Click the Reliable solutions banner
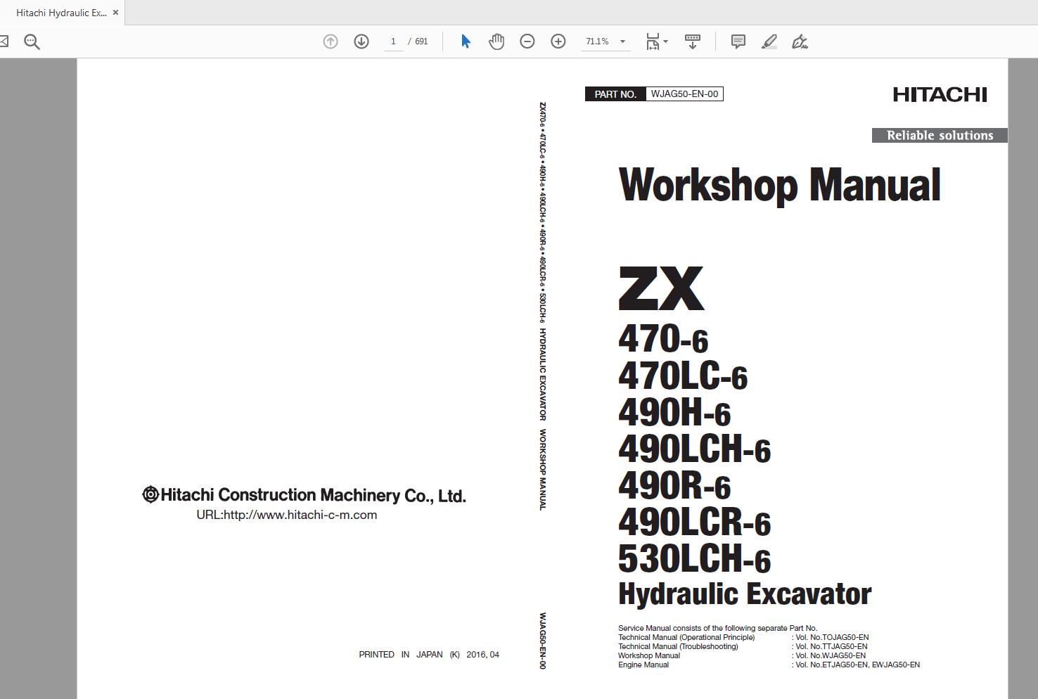The image size is (1038, 699). 940,135
